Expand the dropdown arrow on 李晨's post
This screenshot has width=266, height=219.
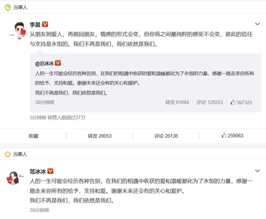click(x=257, y=24)
